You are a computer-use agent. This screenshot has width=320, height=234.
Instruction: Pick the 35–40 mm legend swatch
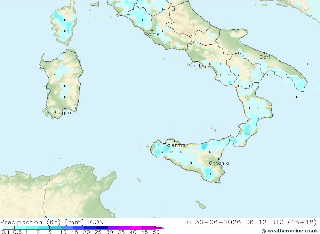125,228
